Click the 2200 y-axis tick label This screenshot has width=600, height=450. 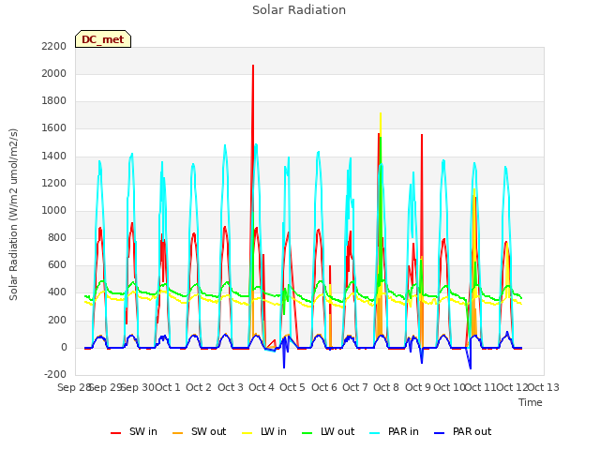[54, 46]
